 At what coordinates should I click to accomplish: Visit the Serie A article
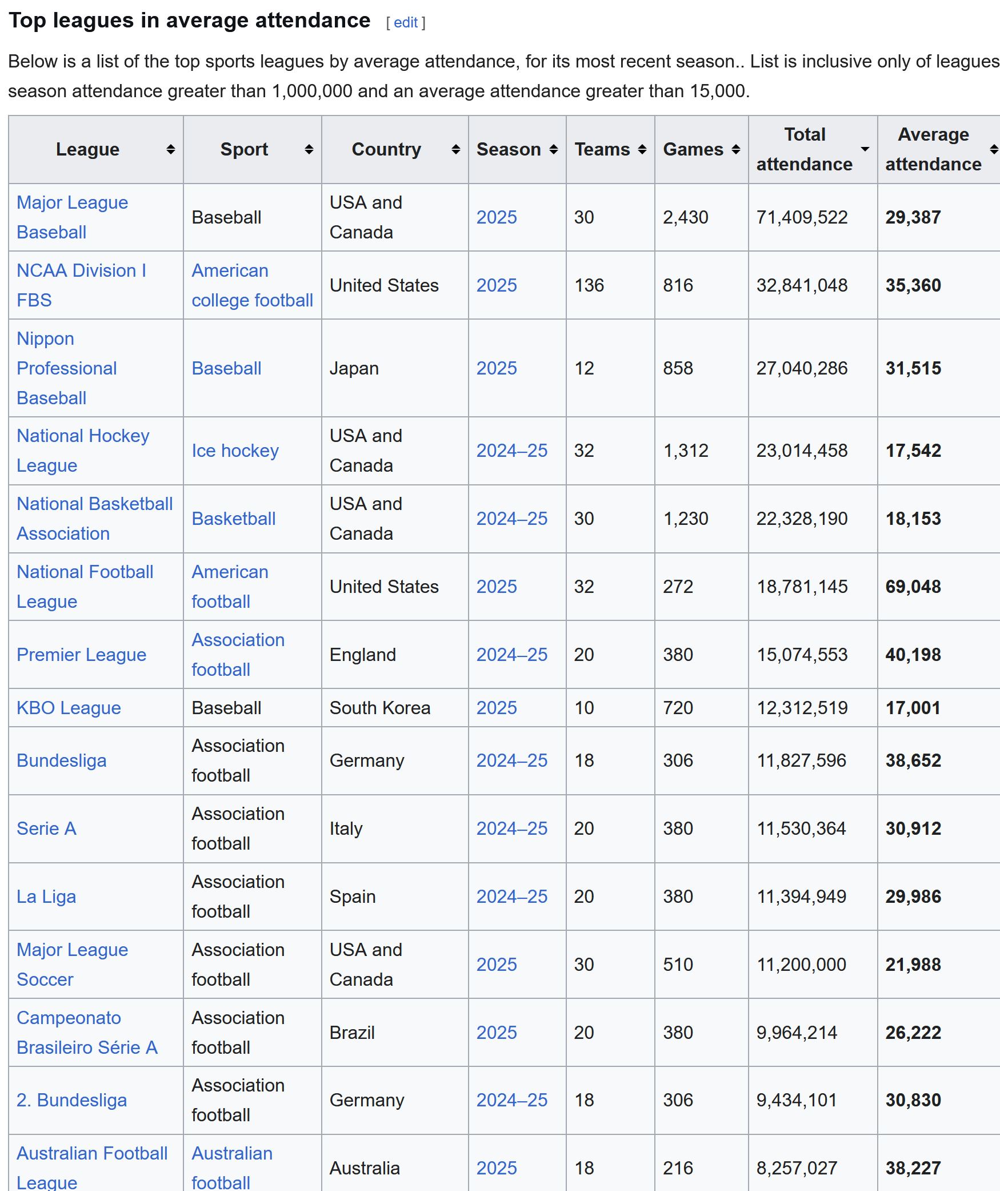46,828
